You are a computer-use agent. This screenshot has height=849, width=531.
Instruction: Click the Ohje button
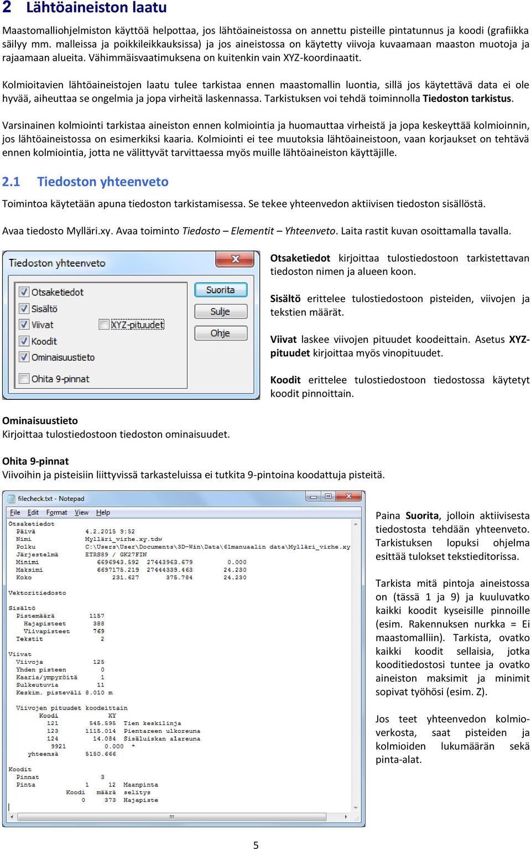click(x=221, y=333)
